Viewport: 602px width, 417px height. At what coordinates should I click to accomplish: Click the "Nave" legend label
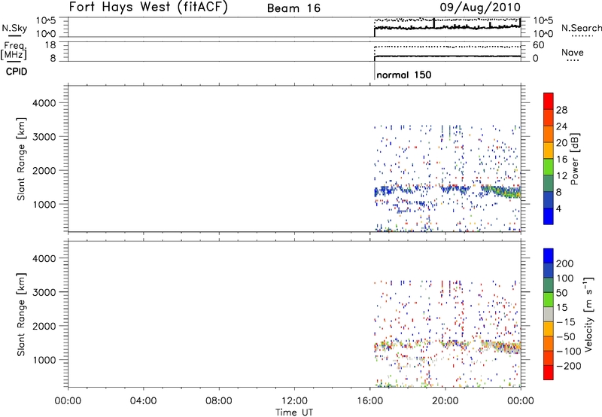pyautogui.click(x=572, y=52)
